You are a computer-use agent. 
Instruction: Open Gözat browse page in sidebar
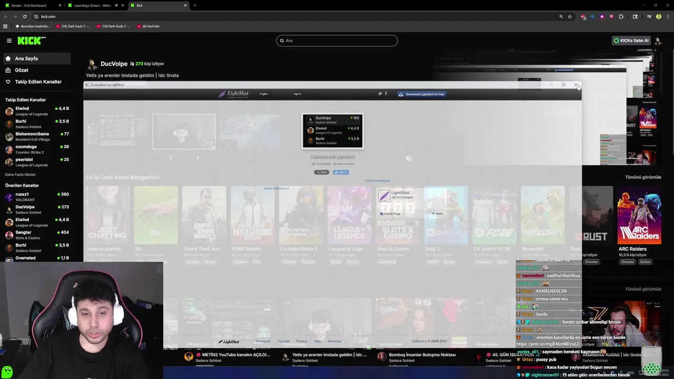tap(37, 70)
